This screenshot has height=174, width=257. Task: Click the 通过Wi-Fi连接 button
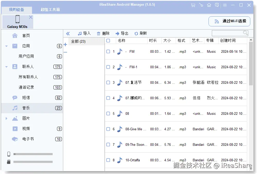point(229,21)
